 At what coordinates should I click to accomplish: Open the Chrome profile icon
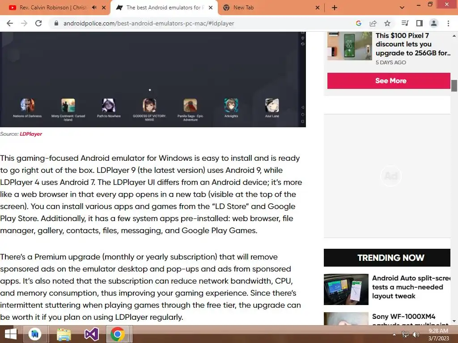coord(434,23)
